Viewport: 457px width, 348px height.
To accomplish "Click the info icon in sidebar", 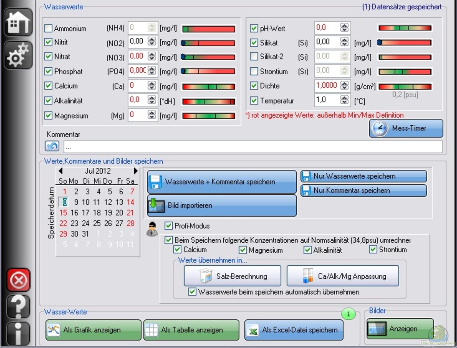I will tap(18, 333).
